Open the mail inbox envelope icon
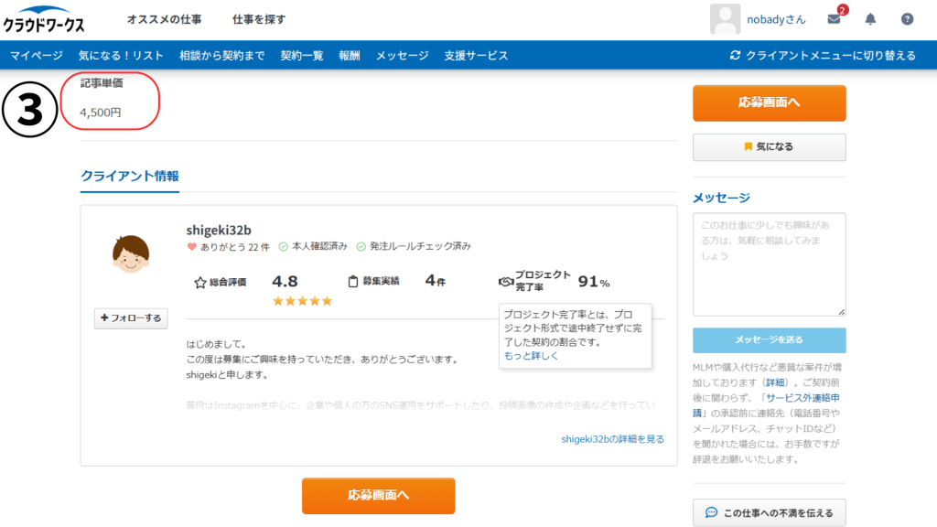This screenshot has height=527, width=937. click(x=834, y=19)
